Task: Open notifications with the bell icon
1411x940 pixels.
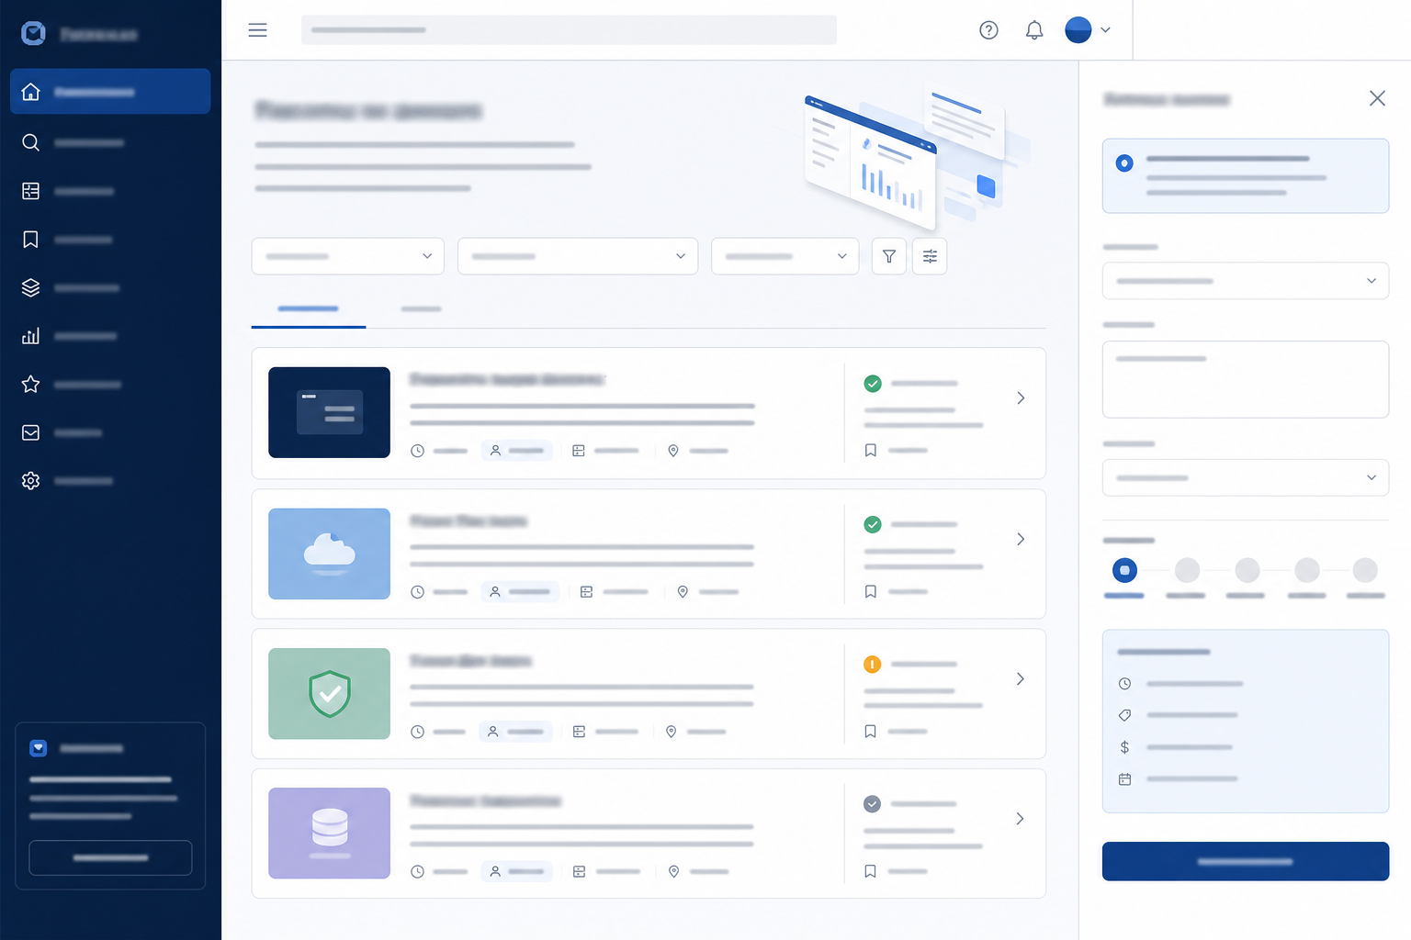Action: tap(1034, 30)
